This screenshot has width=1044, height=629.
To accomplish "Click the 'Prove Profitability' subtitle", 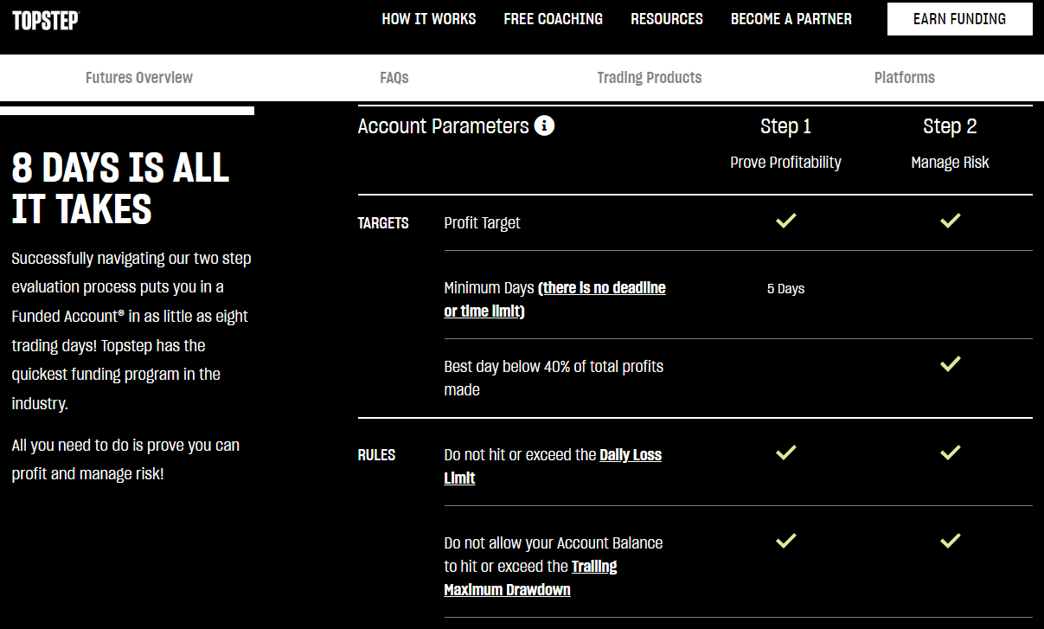I will tap(785, 163).
